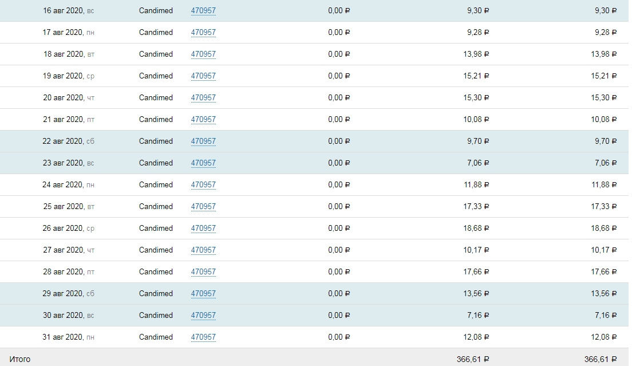This screenshot has width=632, height=366.
Task: Open 470957 link for 29 авг 2020
Action: click(203, 294)
